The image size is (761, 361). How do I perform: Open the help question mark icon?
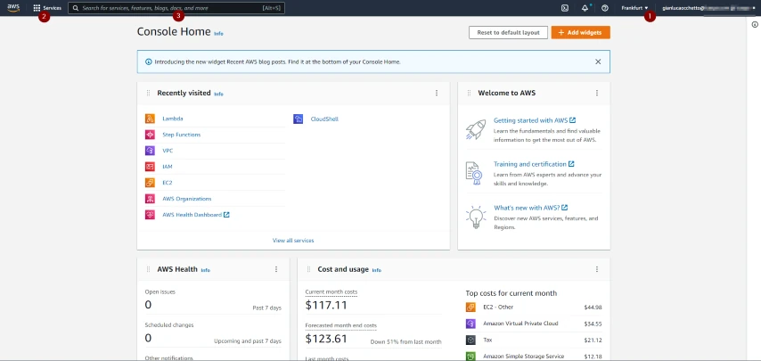pos(605,8)
